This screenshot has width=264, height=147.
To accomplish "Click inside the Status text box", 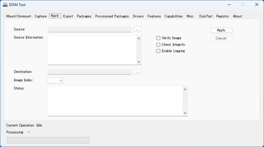I will click(x=115, y=101).
